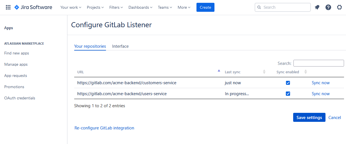Open the notifications bell icon
Screen dimensions: 346x144
(317, 8)
